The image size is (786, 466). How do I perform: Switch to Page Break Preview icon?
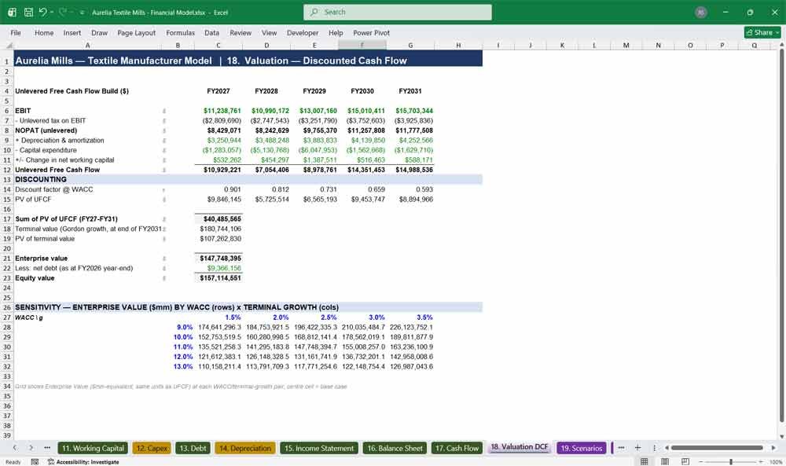pyautogui.click(x=685, y=461)
